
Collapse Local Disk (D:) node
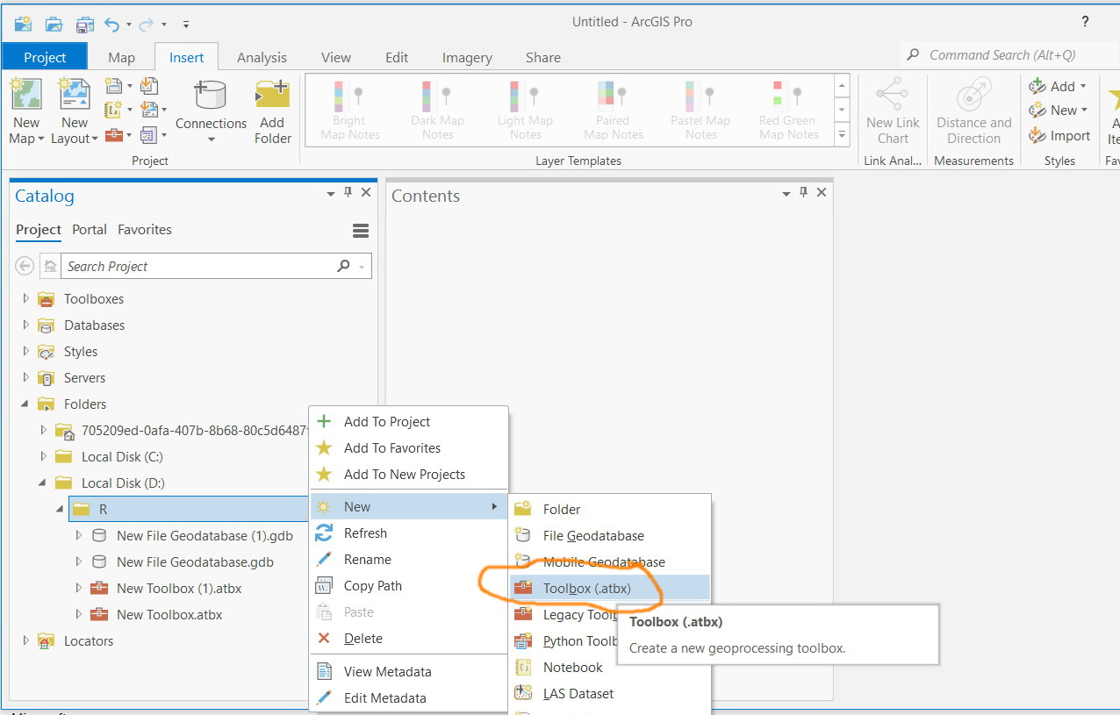pyautogui.click(x=43, y=483)
